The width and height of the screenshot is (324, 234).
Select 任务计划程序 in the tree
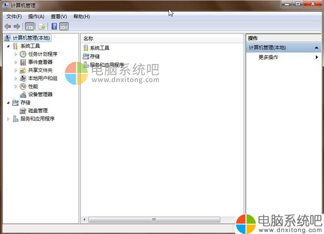click(43, 54)
